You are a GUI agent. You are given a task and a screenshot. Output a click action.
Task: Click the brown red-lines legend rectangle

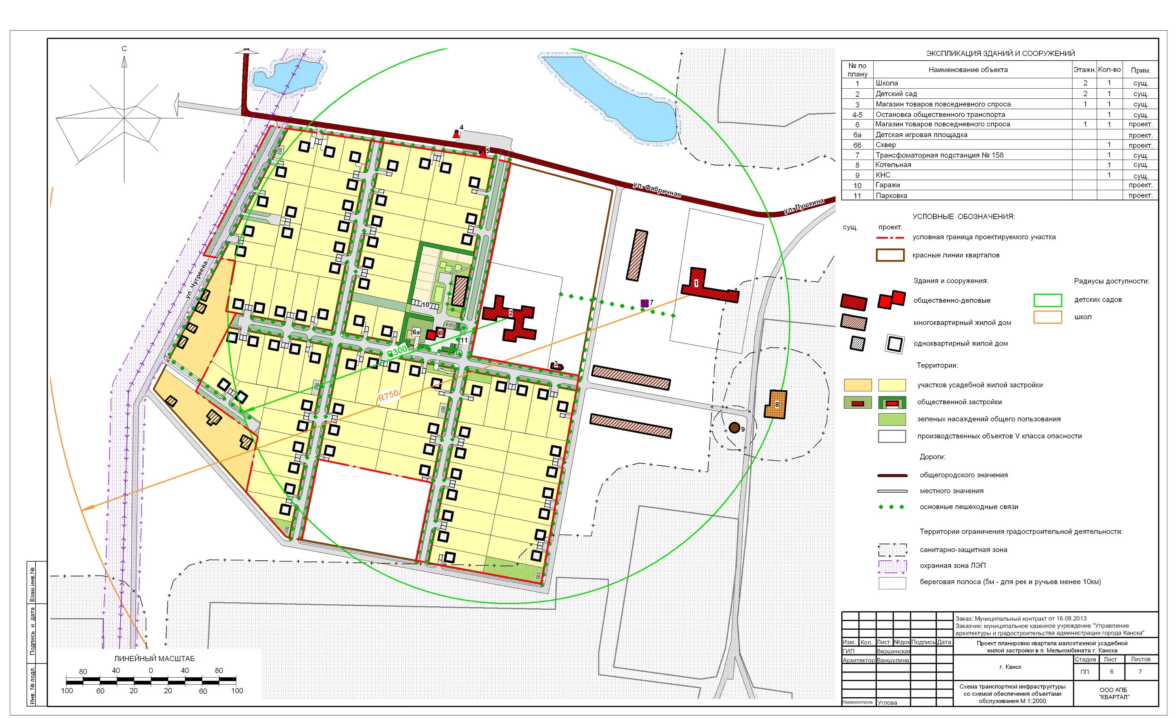[890, 255]
